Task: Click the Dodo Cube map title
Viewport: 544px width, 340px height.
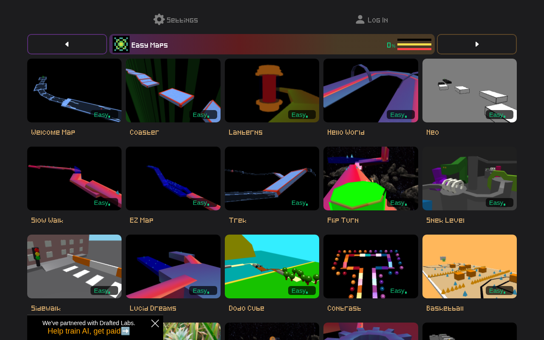Action: 246,309
